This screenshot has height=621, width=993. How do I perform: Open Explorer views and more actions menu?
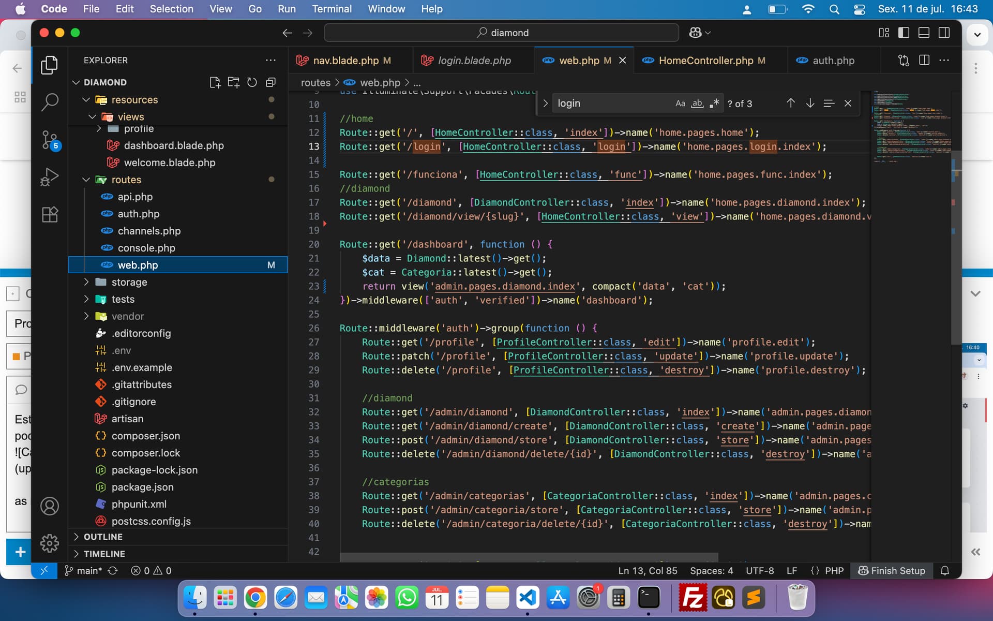[270, 60]
